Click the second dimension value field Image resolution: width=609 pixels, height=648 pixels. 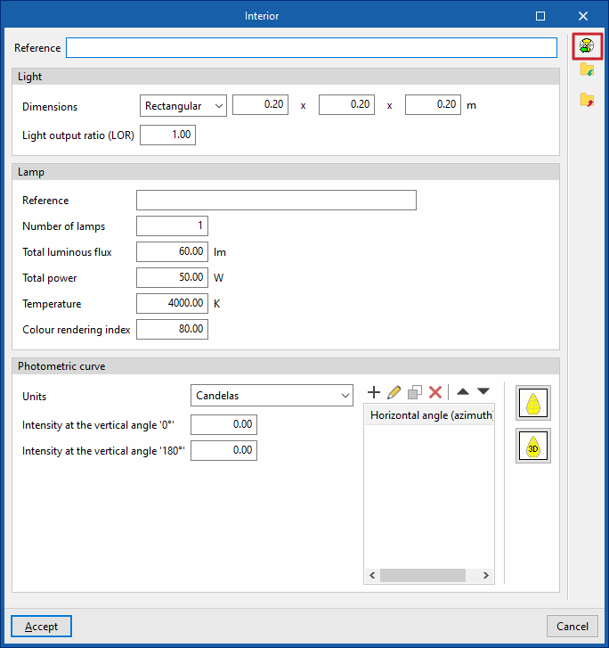click(x=347, y=104)
